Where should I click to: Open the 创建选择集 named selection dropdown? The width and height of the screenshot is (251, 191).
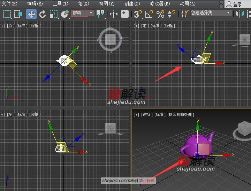[211, 13]
